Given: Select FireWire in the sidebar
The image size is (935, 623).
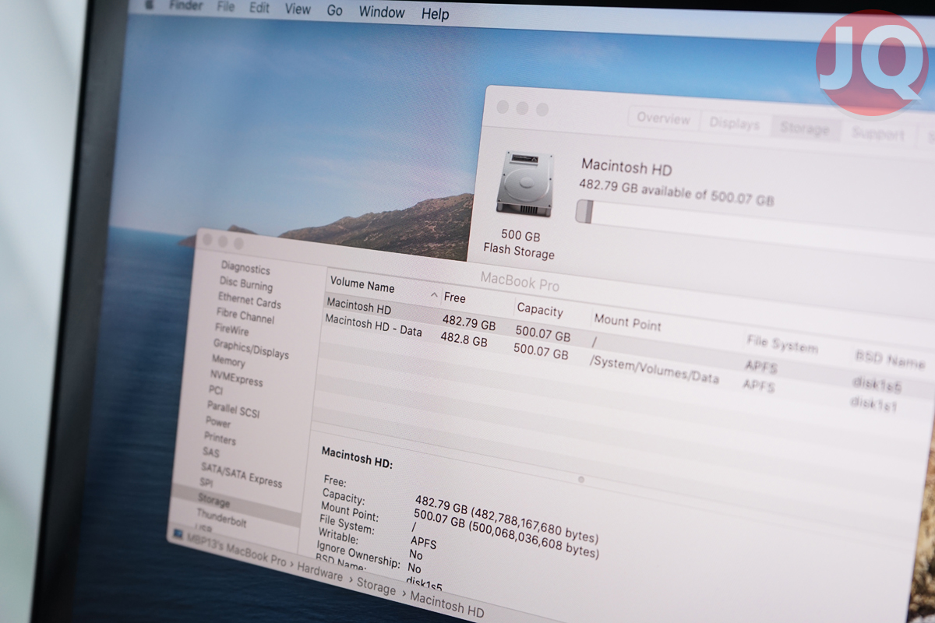Looking at the screenshot, I should tap(232, 330).
